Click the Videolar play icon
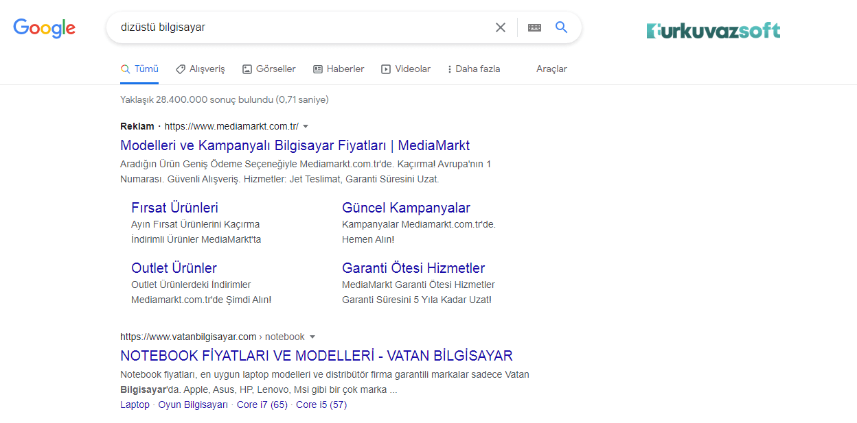The width and height of the screenshot is (857, 423). [x=386, y=69]
